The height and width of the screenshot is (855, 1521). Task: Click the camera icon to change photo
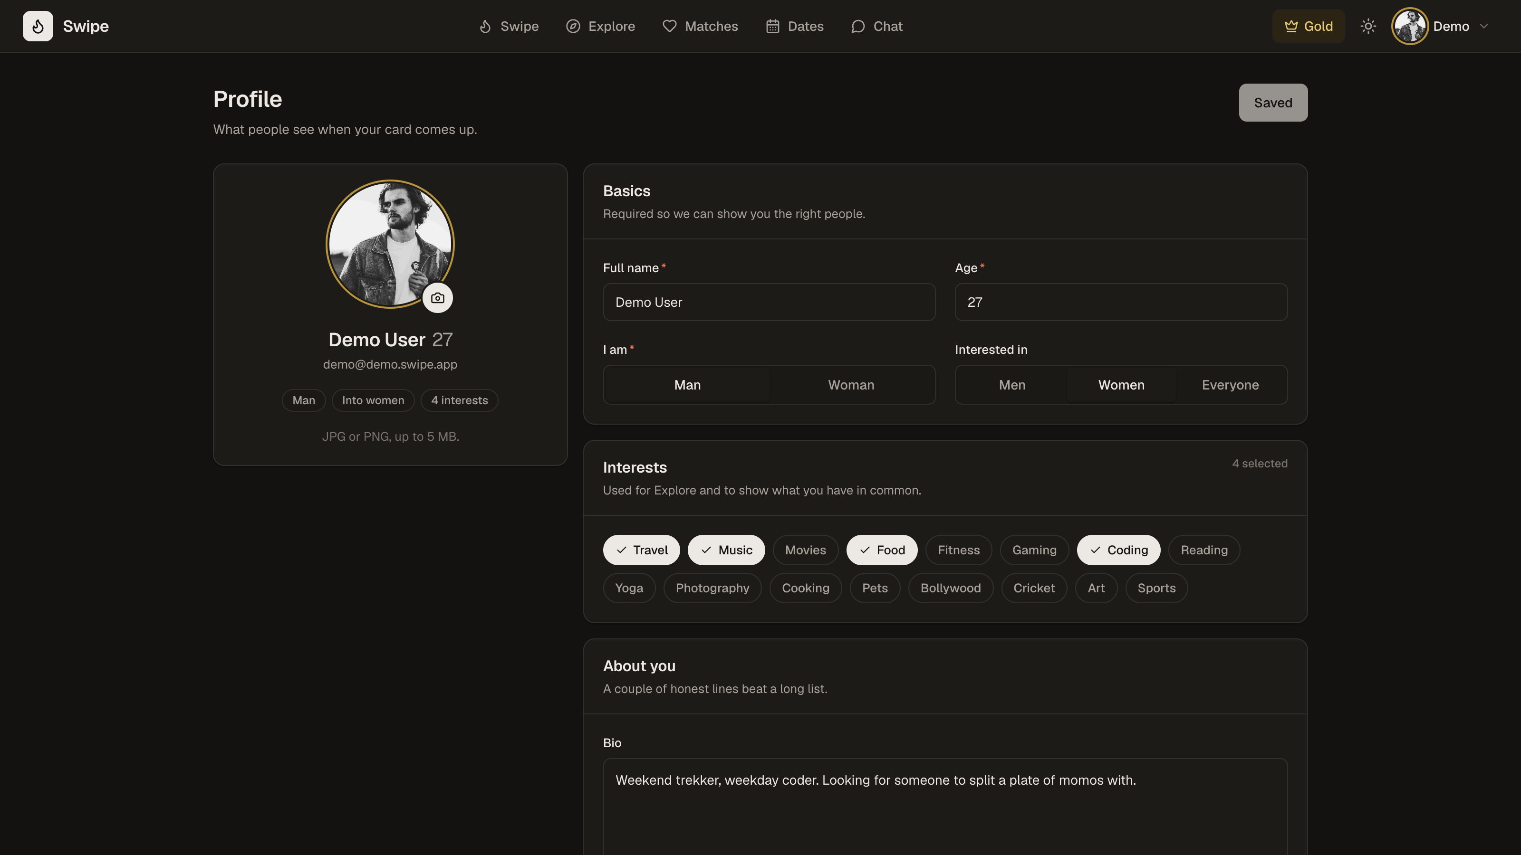click(437, 298)
